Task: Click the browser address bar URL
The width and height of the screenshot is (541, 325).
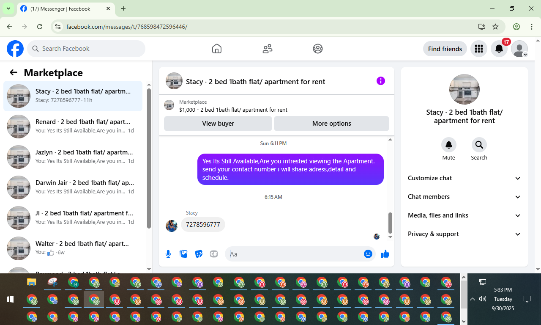Action: [127, 27]
